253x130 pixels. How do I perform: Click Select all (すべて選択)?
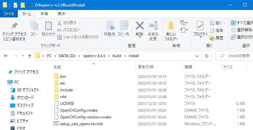pos(242,23)
